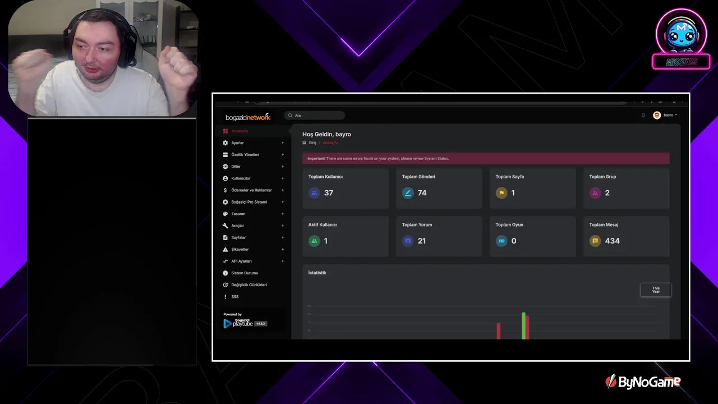This screenshot has height=404, width=718.
Task: Click the Toplam Yorum comment icon
Action: click(408, 241)
